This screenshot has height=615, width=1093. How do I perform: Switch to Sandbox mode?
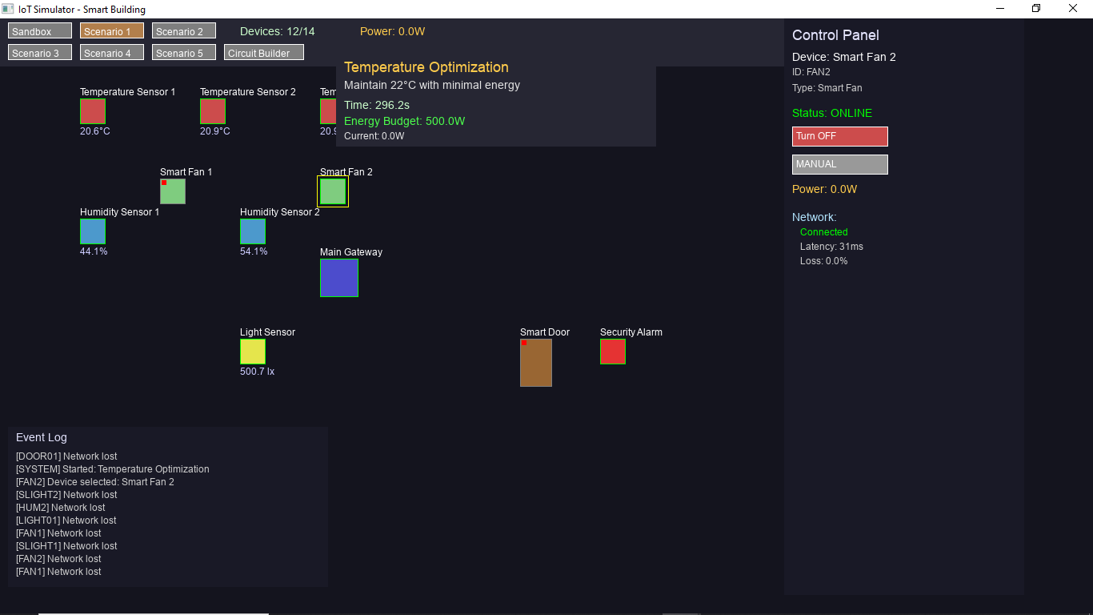click(x=40, y=30)
